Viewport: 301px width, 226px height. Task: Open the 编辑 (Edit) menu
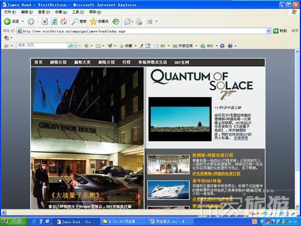point(27,12)
